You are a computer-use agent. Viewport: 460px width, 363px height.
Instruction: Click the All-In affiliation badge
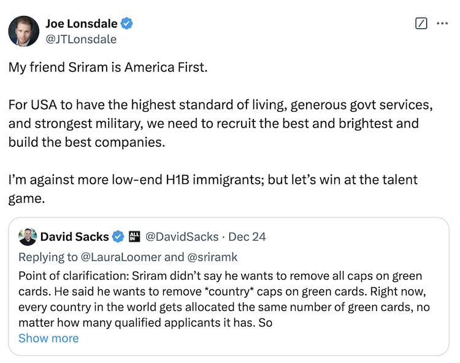[135, 236]
